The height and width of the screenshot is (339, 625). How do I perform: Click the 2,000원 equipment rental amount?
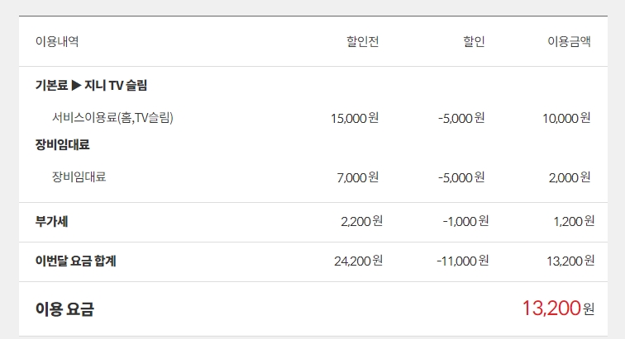[570, 177]
